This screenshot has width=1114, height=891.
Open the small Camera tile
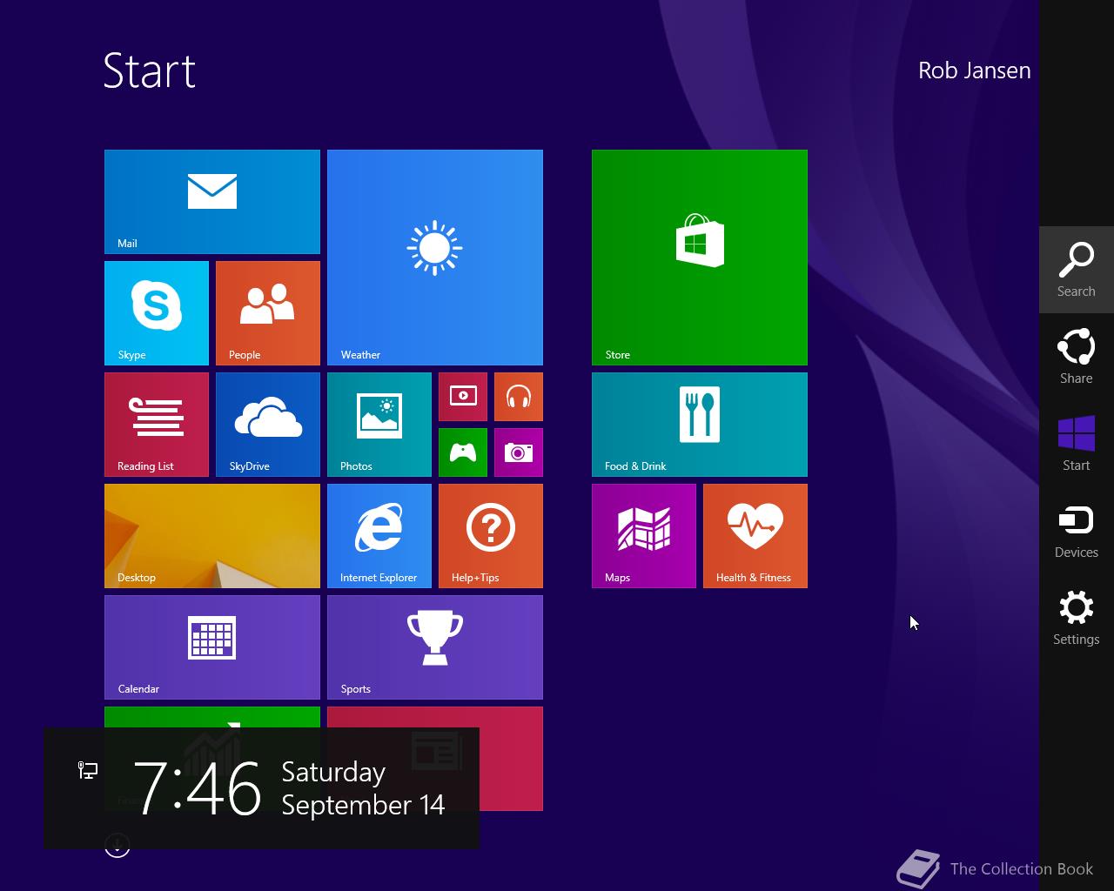(519, 452)
